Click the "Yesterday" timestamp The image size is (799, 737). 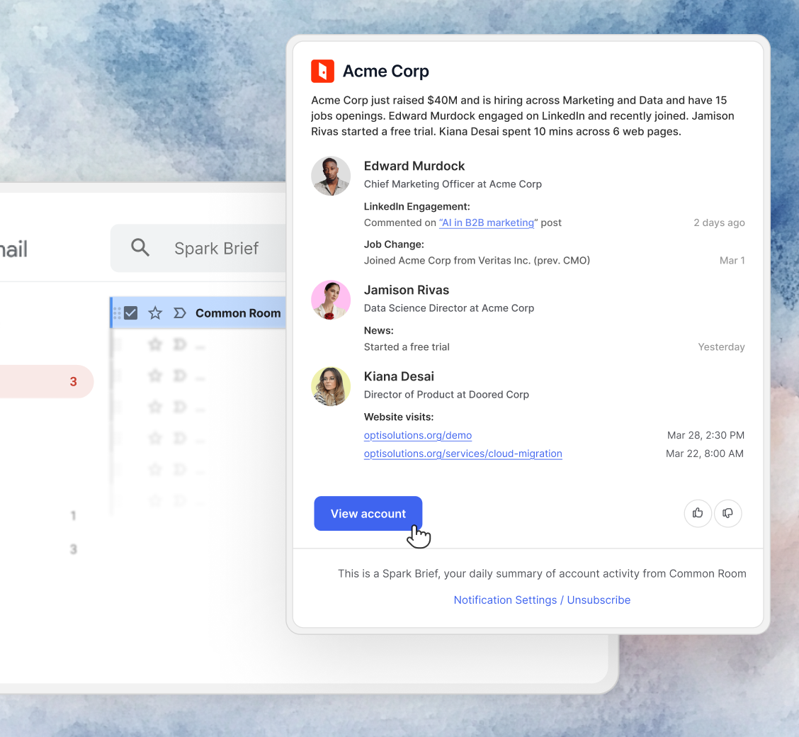pos(721,347)
